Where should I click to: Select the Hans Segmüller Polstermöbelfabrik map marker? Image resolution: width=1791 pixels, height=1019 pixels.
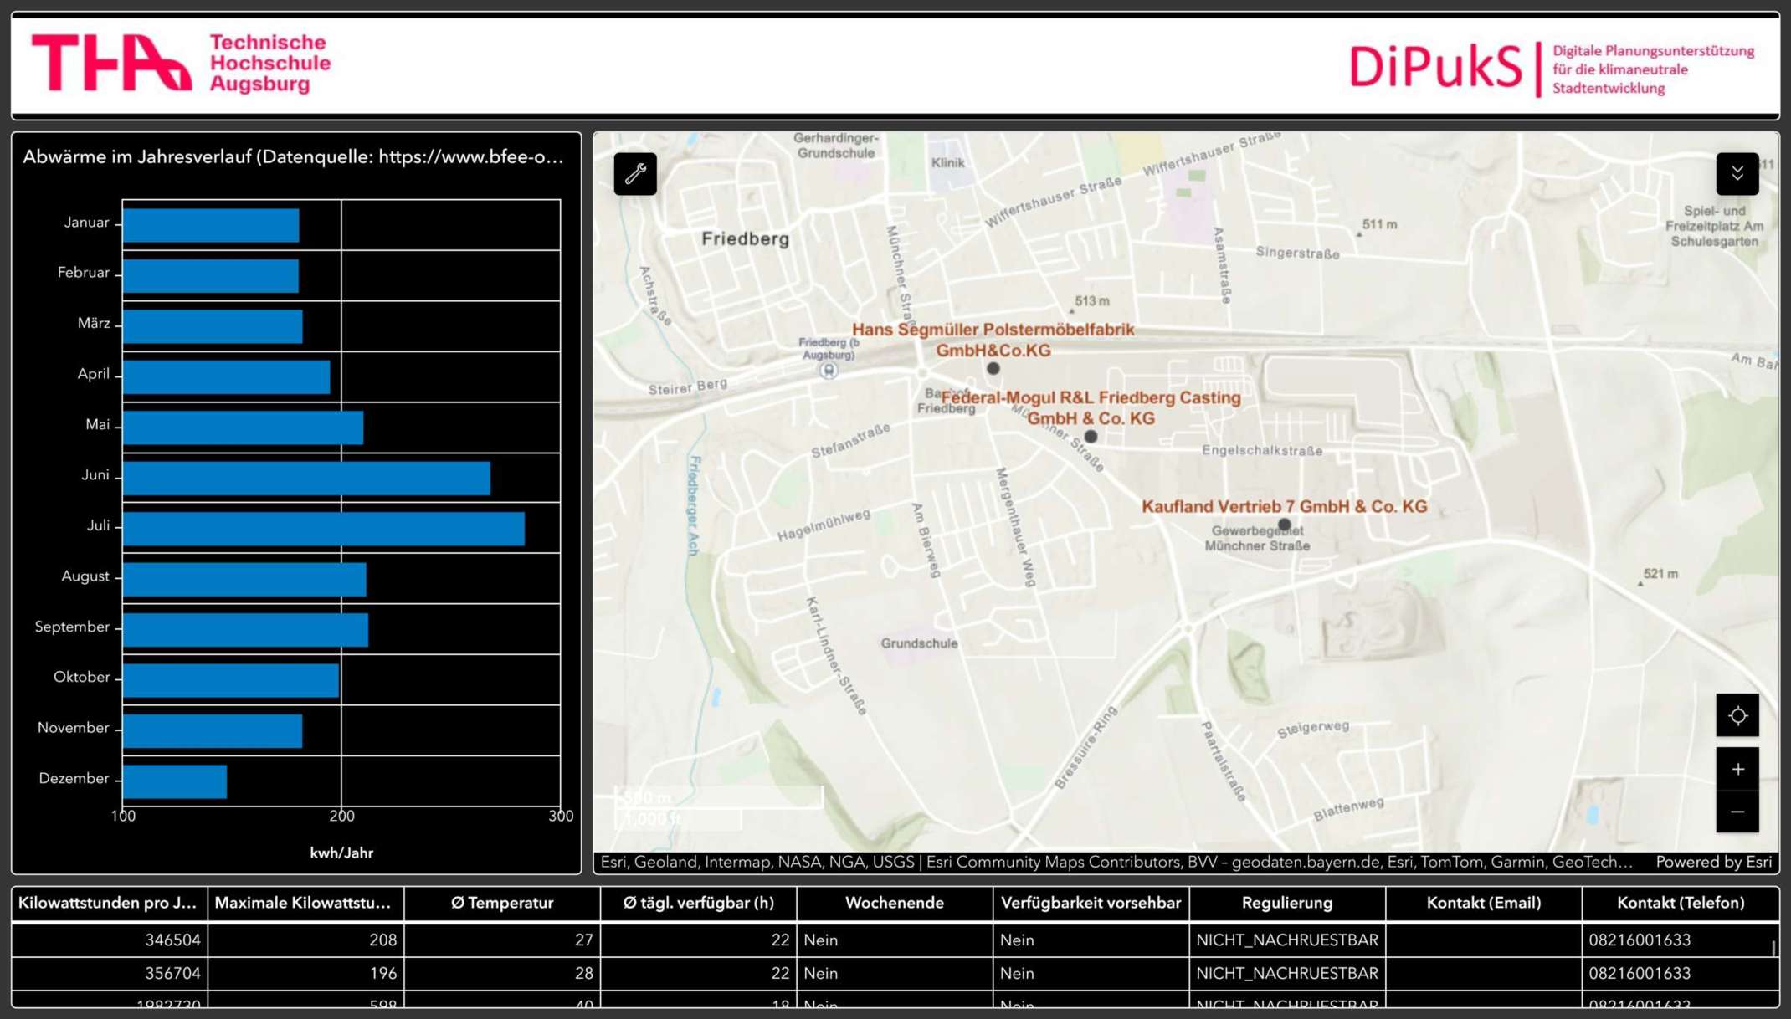point(993,368)
